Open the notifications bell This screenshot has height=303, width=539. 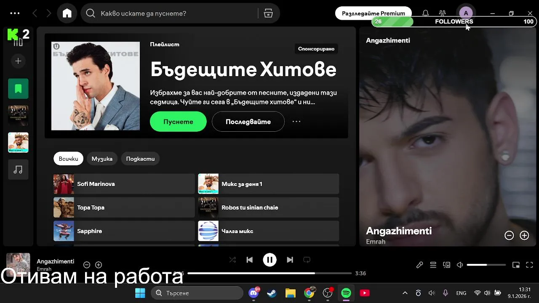point(426,13)
